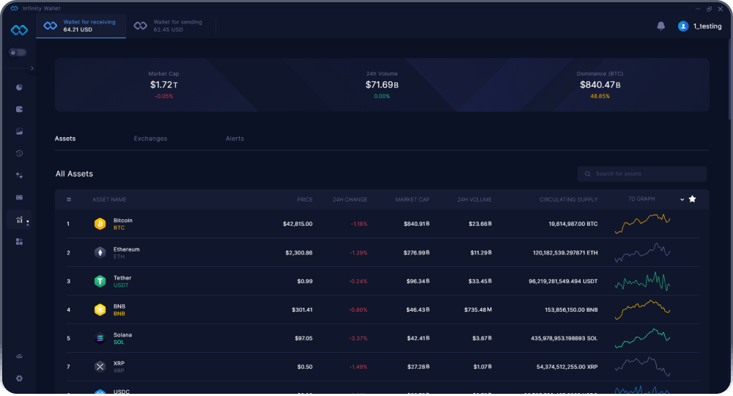
Task: Click the BNB coin icon
Action: pyautogui.click(x=100, y=309)
